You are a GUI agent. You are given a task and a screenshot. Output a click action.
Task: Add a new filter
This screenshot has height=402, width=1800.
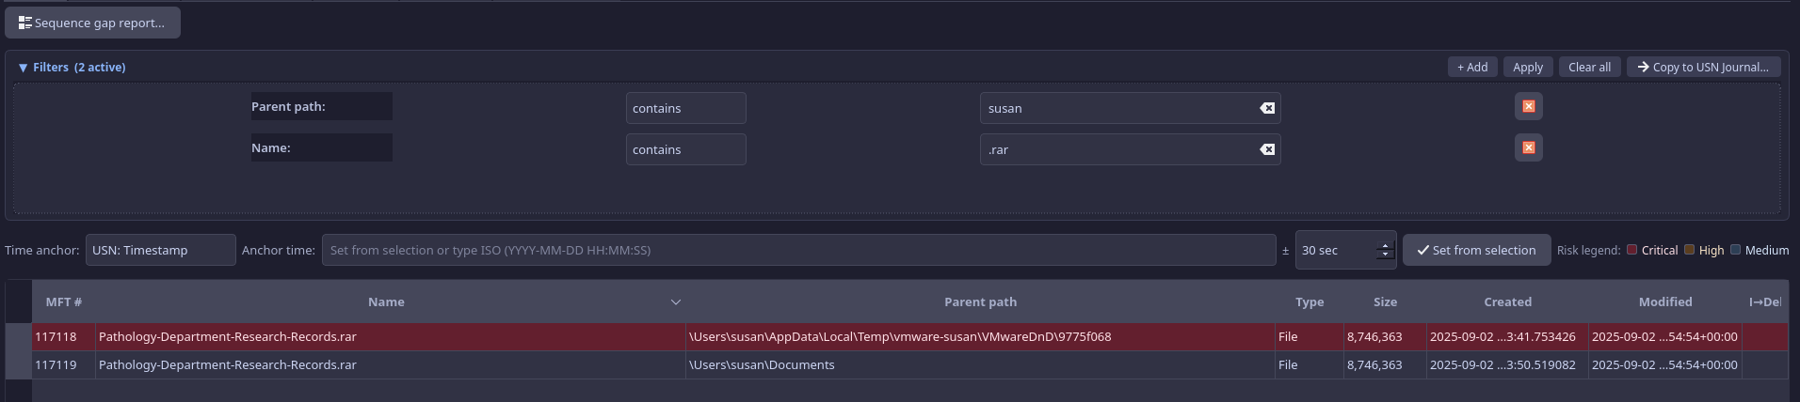pyautogui.click(x=1471, y=68)
